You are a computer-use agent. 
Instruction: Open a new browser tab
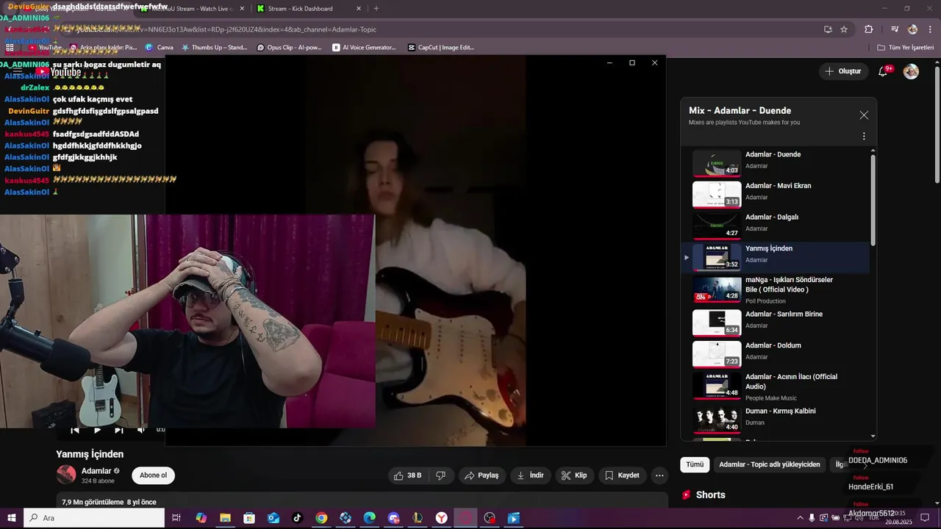click(x=376, y=9)
